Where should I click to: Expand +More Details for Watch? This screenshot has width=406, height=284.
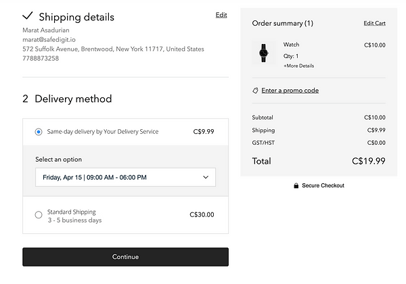pyautogui.click(x=298, y=66)
